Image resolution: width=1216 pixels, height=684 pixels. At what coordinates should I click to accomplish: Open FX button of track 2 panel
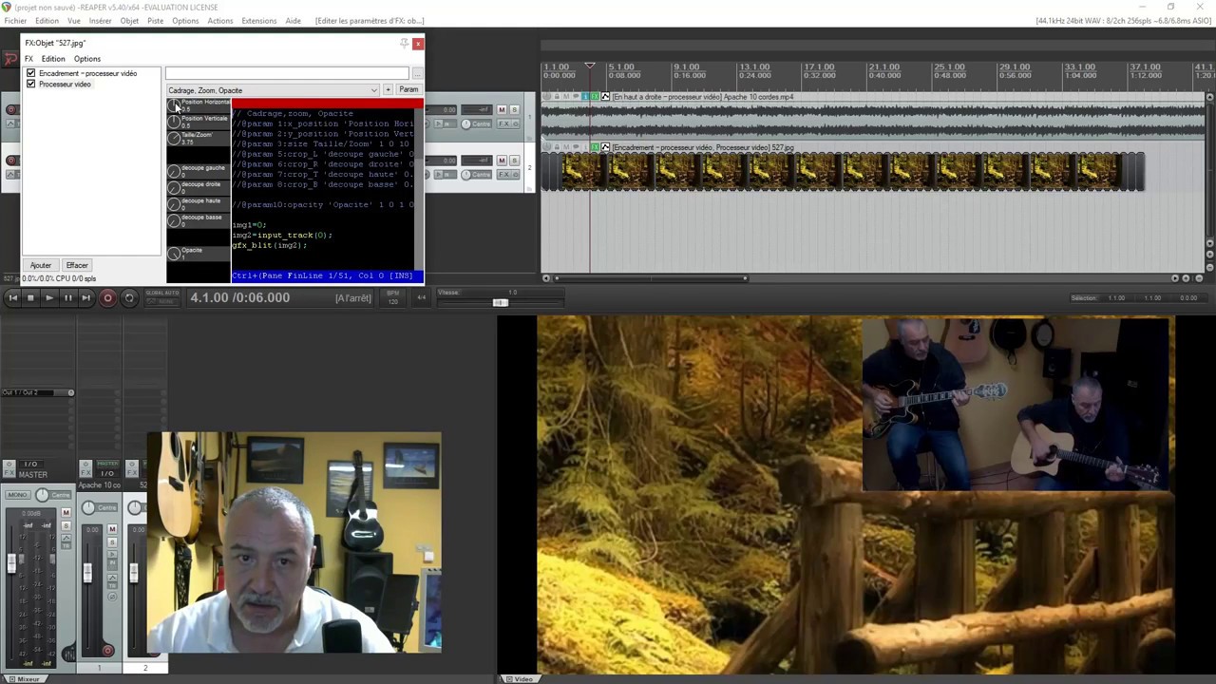pos(502,174)
